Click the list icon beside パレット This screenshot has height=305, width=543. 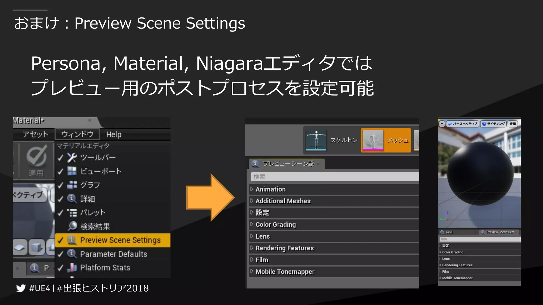(x=72, y=213)
